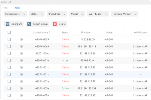This screenshot has width=151, height=100.
Task: Toggle the select-all header checkbox
Action: pyautogui.click(x=9, y=32)
